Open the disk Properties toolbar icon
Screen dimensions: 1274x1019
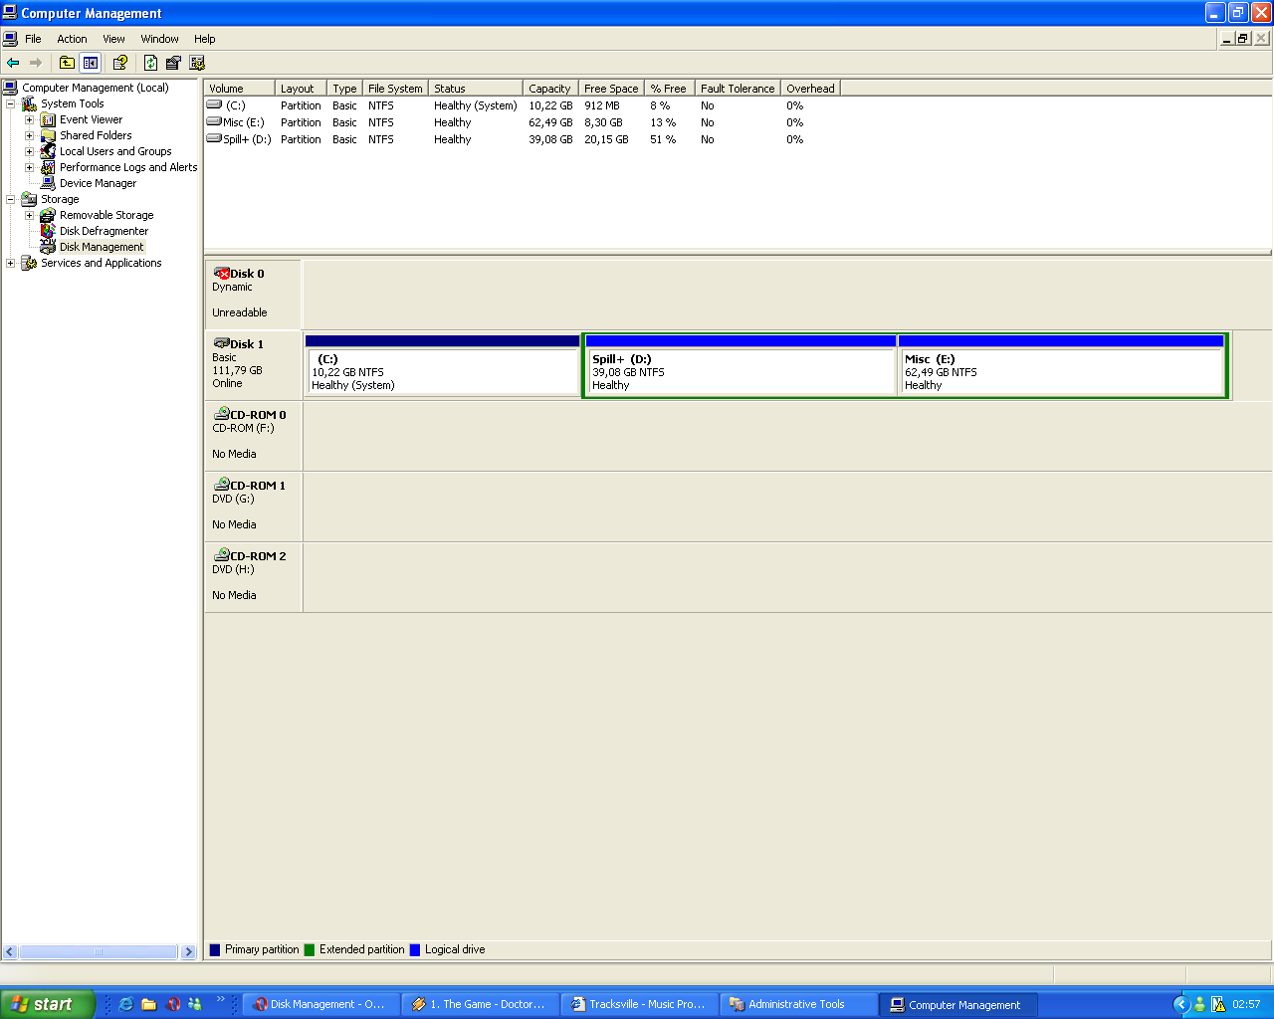click(x=173, y=63)
